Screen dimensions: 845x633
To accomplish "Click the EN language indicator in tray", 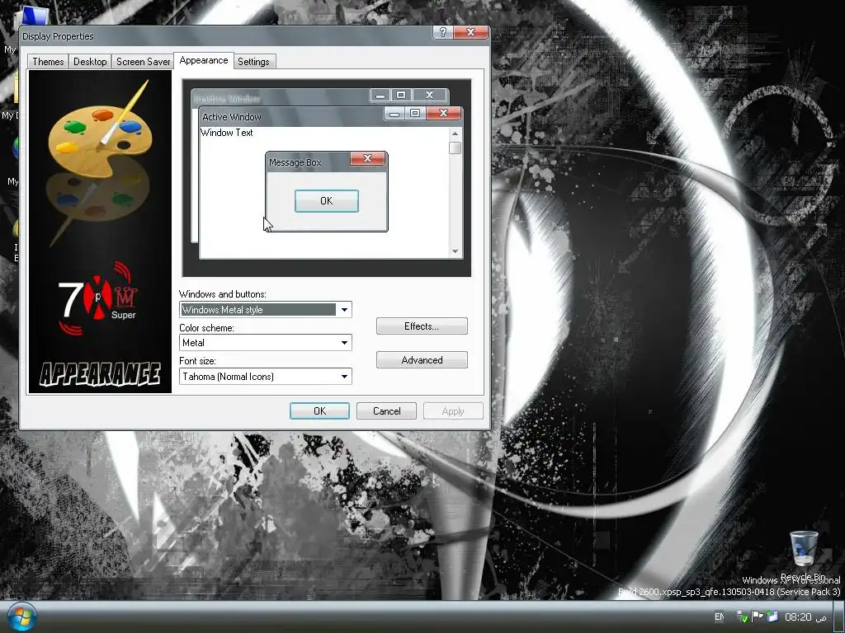I will [719, 617].
